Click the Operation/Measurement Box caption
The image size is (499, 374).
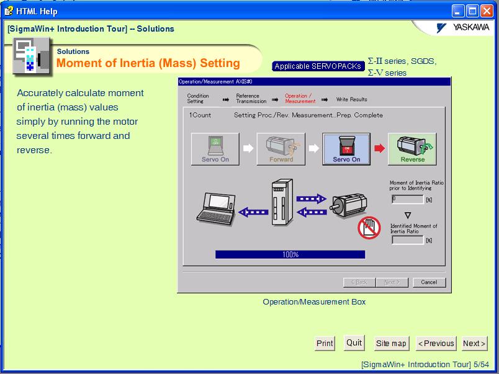(x=314, y=302)
